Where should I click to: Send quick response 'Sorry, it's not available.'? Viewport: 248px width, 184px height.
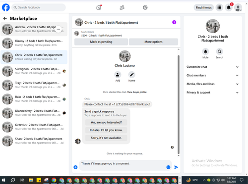[106, 138]
